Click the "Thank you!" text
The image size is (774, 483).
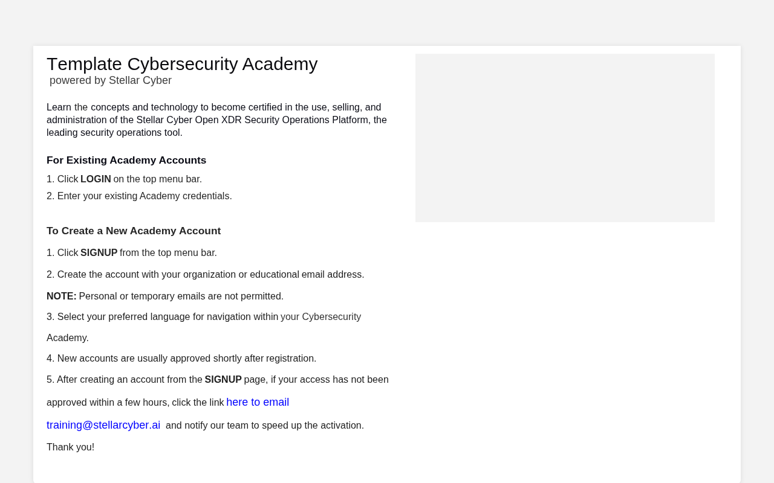71,447
